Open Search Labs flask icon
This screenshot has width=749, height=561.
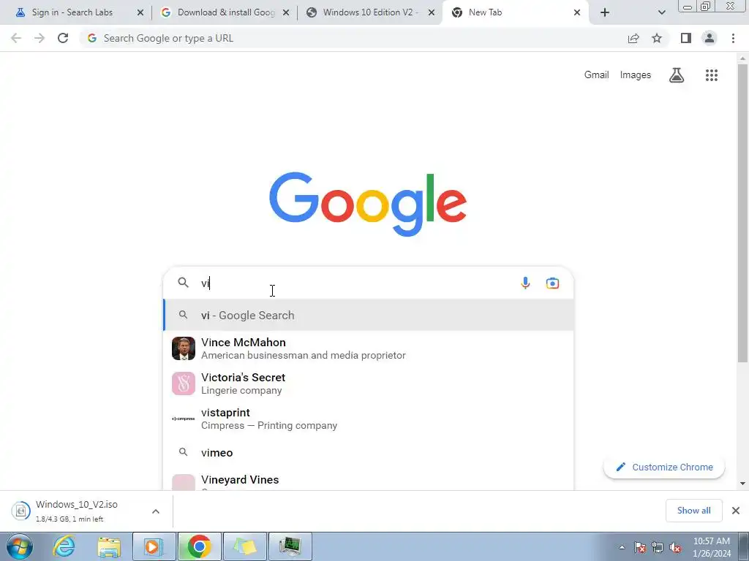(x=677, y=75)
